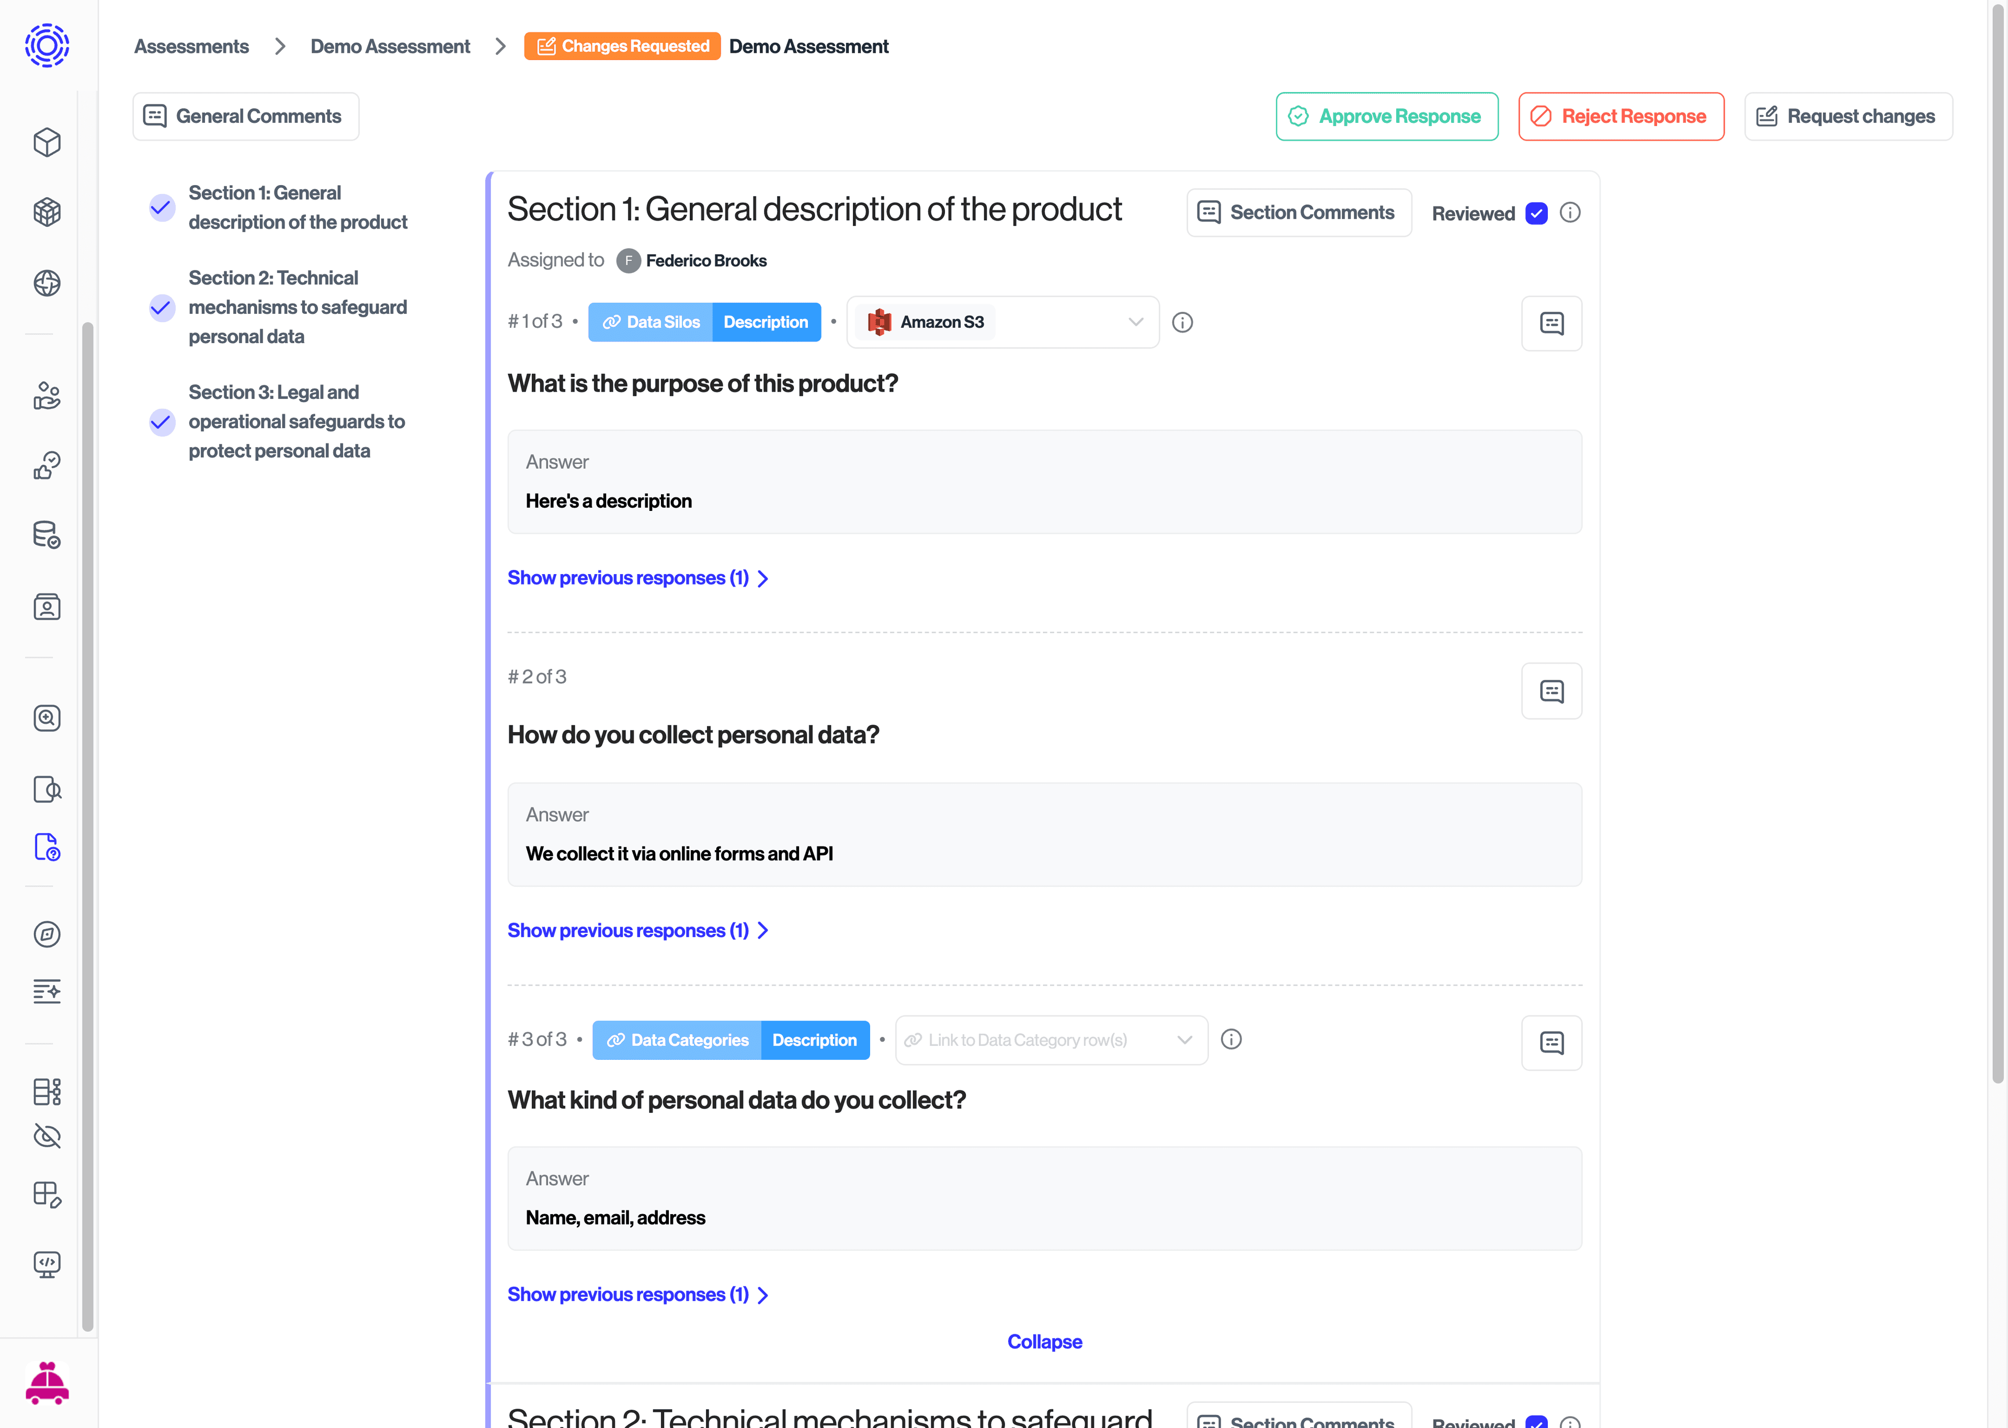Select the globe icon in the sidebar
The width and height of the screenshot is (2008, 1428).
pos(47,283)
